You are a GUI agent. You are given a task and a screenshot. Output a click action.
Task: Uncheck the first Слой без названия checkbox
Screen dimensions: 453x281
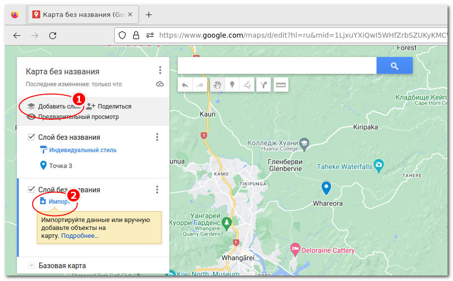tap(31, 137)
